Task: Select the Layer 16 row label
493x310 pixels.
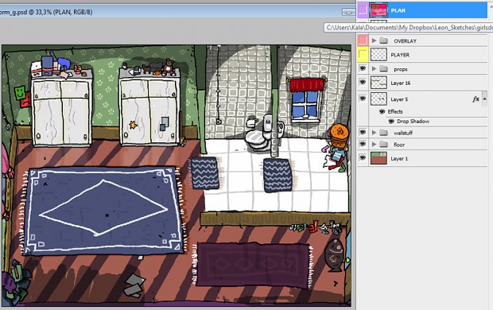Action: (x=400, y=83)
